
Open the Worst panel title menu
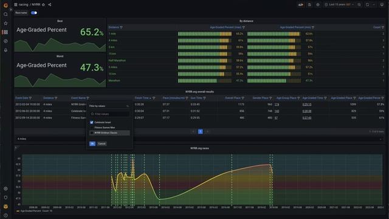click(60, 57)
